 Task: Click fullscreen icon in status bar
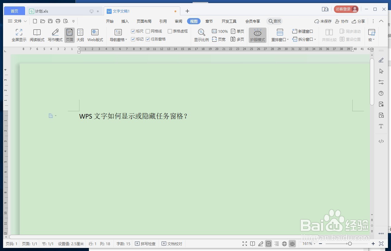pyautogui.click(x=245, y=244)
